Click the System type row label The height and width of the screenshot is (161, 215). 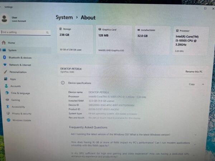[75, 113]
